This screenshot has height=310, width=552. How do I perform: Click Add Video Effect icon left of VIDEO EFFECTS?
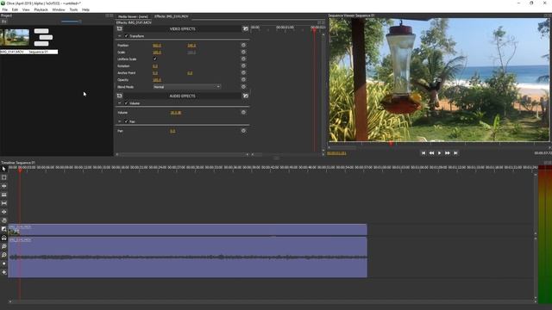point(120,28)
